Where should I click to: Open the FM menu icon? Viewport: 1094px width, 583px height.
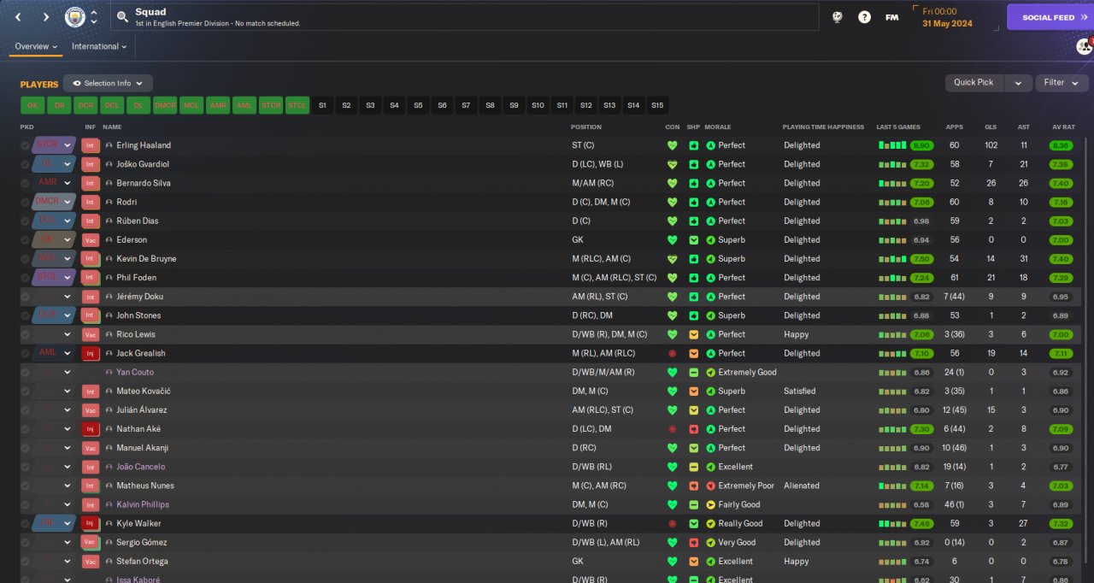point(891,17)
